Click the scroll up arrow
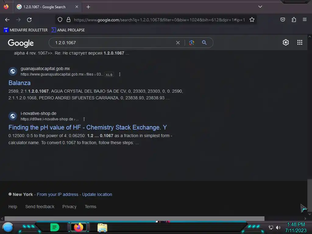The width and height of the screenshot is (312, 234). click(x=310, y=37)
